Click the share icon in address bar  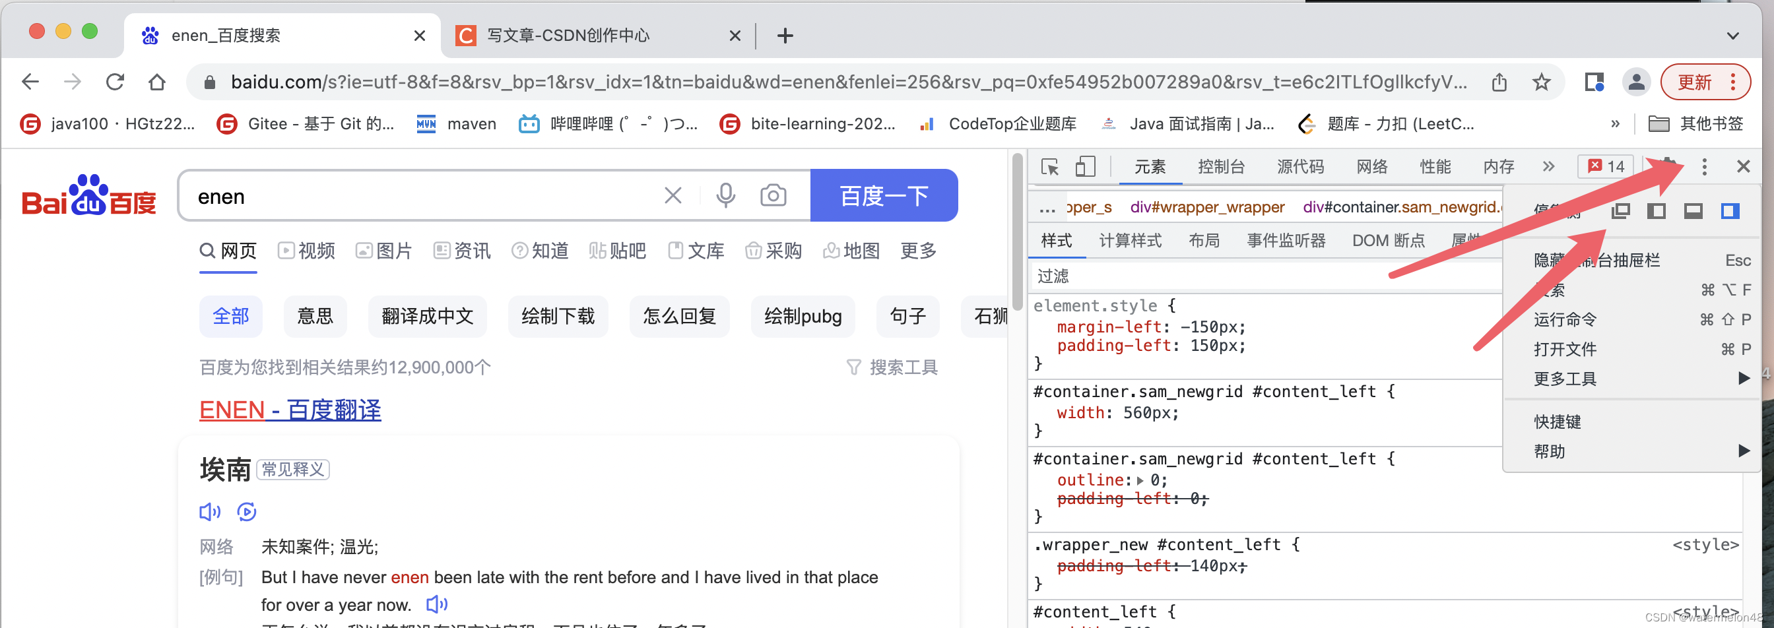point(1499,82)
